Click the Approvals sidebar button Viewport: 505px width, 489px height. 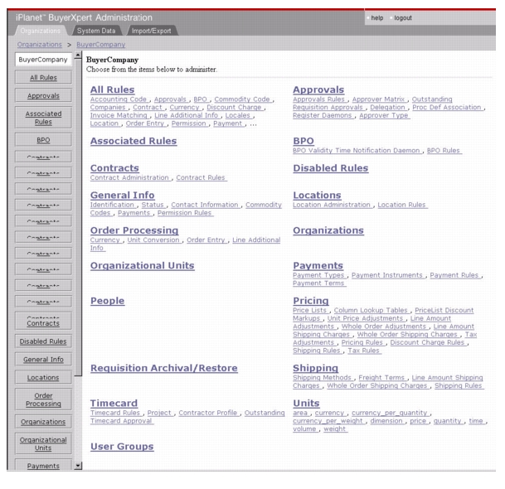pos(43,95)
